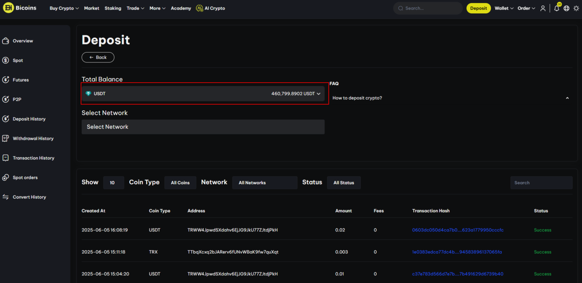Click the 2025-06-05 15:04:20 timestamp
The width and height of the screenshot is (582, 283).
(105, 274)
